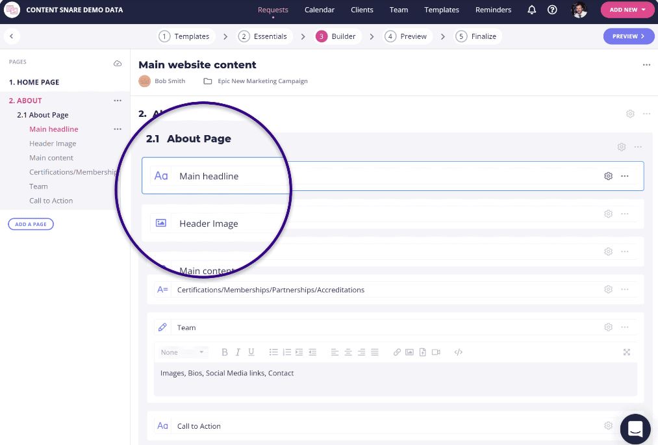Expand the editor to fullscreen
Viewport: 658px width, 445px height.
627,352
